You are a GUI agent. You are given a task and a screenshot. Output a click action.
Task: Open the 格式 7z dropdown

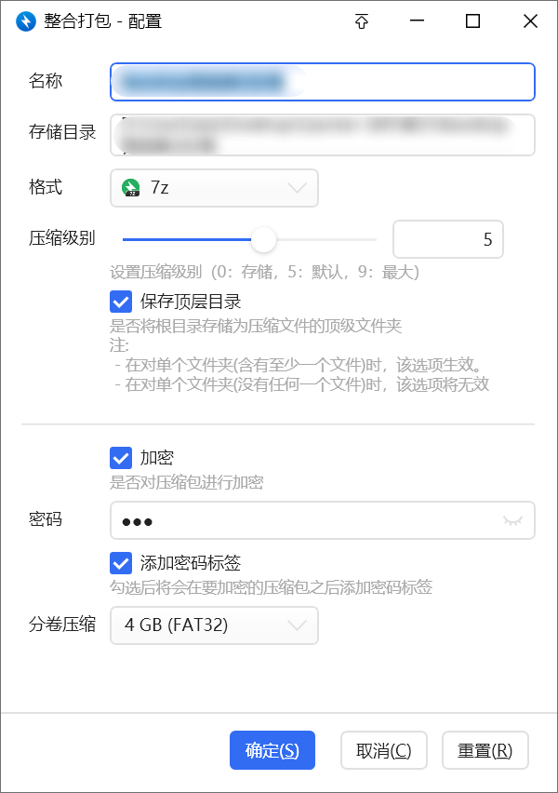(214, 188)
